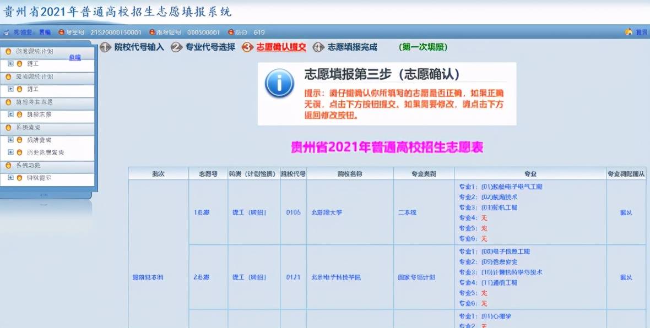Click 服从 link for the first volunteer row
The height and width of the screenshot is (328, 650).
pyautogui.click(x=625, y=212)
